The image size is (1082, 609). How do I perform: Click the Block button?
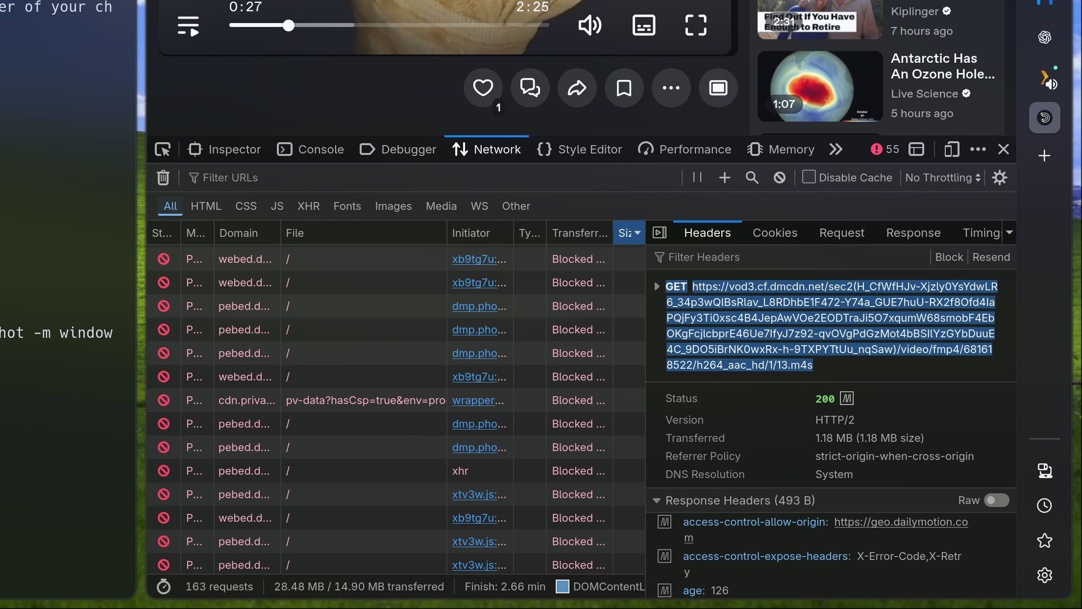click(x=949, y=257)
